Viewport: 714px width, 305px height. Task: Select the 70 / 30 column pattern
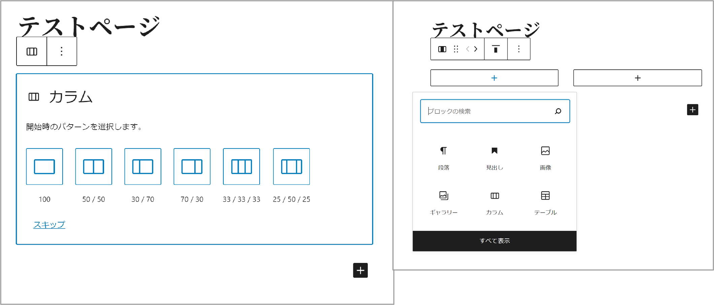[x=192, y=167]
